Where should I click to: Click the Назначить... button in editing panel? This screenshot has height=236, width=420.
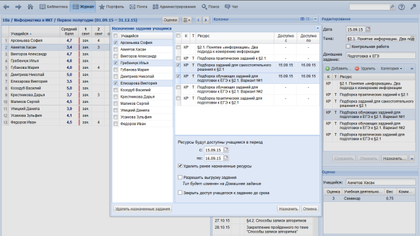point(394,159)
